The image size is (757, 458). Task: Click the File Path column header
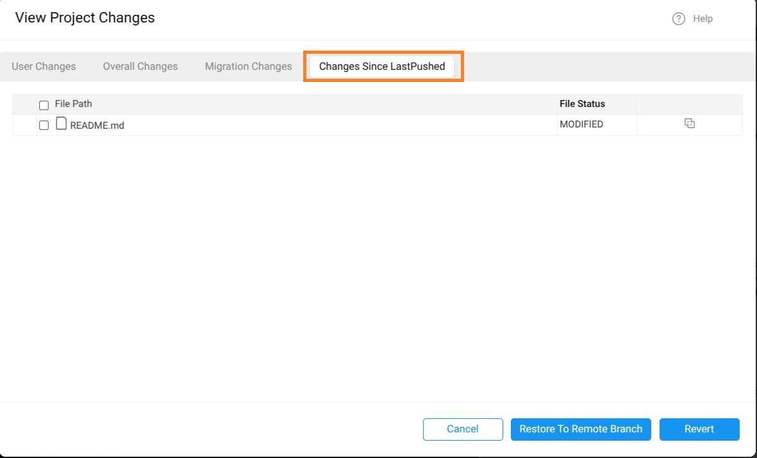74,104
